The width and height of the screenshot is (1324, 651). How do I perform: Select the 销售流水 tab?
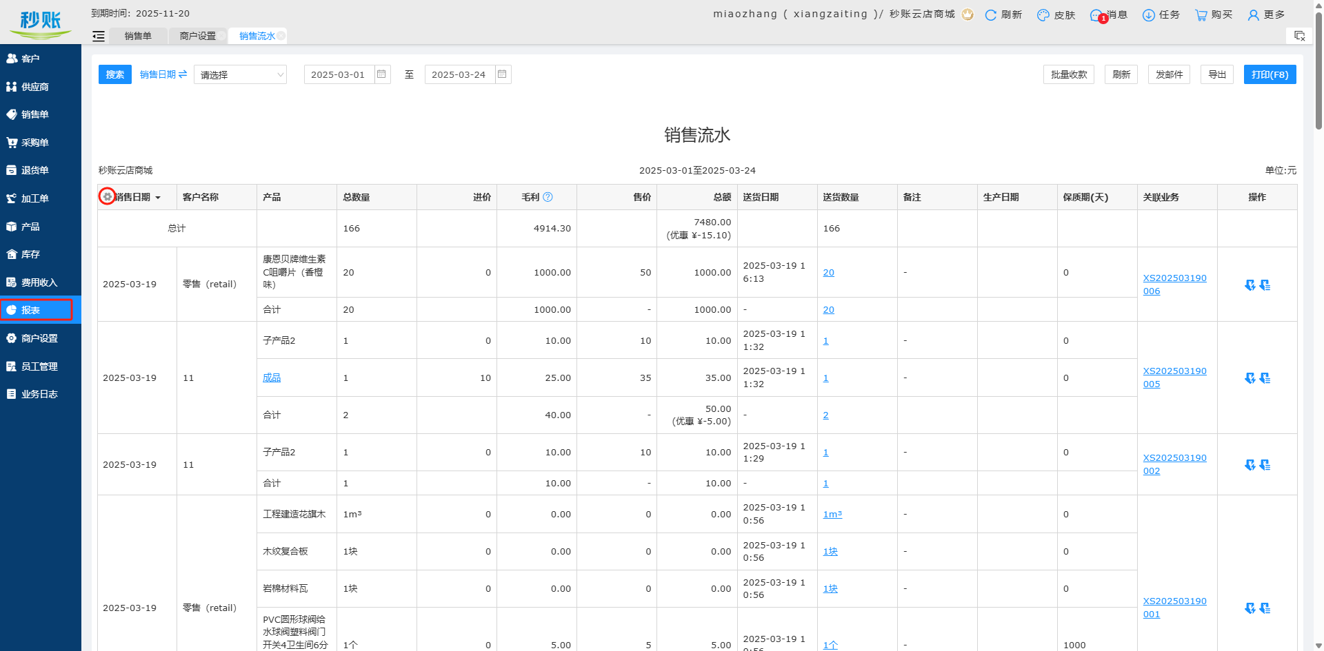(257, 36)
